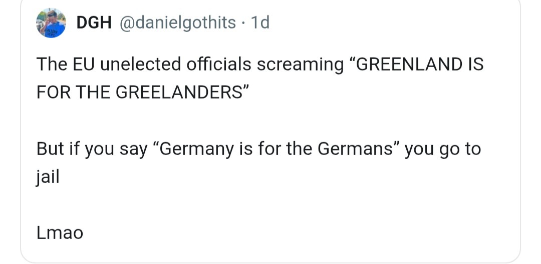Click "FOR THE GREELANDERS" on the second line

click(x=139, y=93)
